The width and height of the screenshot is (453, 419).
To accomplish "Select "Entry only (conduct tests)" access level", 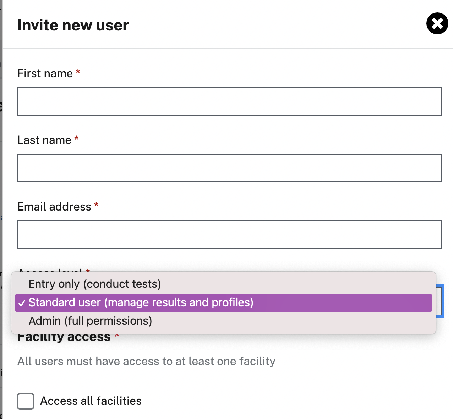I will coord(94,284).
